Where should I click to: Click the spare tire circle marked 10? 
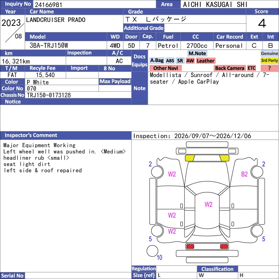(152, 251)
